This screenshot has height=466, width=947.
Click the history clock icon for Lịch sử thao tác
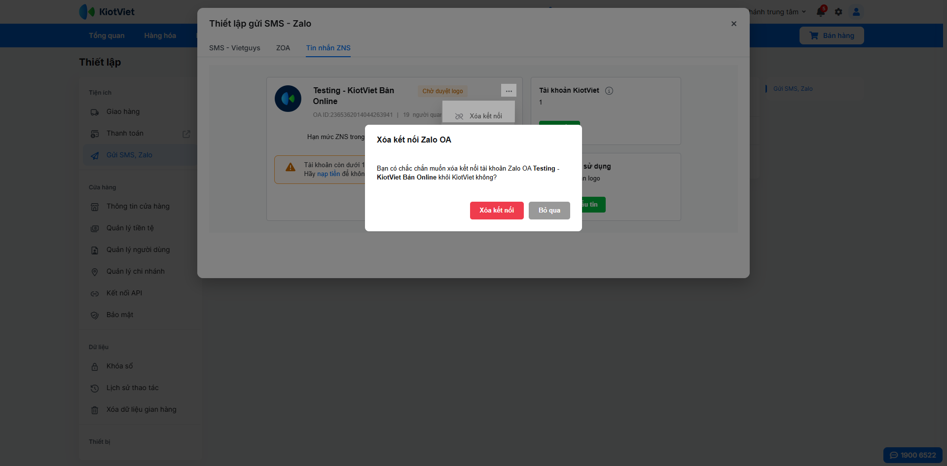(95, 389)
